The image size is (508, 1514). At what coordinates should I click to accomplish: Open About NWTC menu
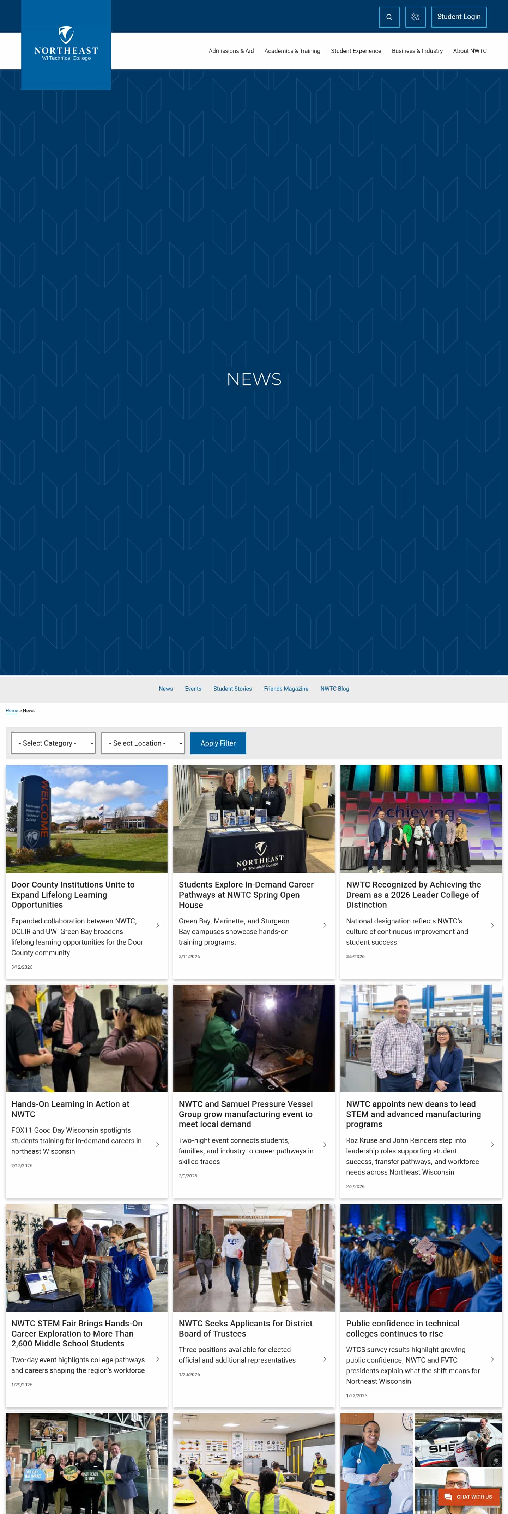coord(470,51)
